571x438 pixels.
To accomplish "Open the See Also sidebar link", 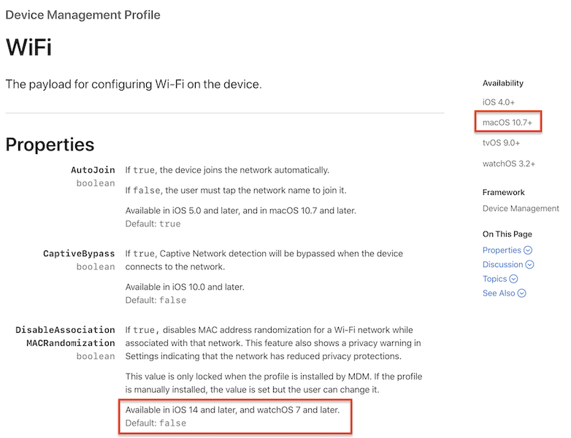I will click(x=499, y=293).
